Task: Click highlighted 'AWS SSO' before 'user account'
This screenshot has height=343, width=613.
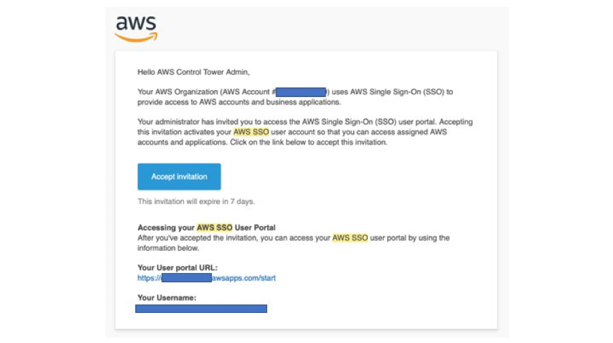Action: click(251, 132)
